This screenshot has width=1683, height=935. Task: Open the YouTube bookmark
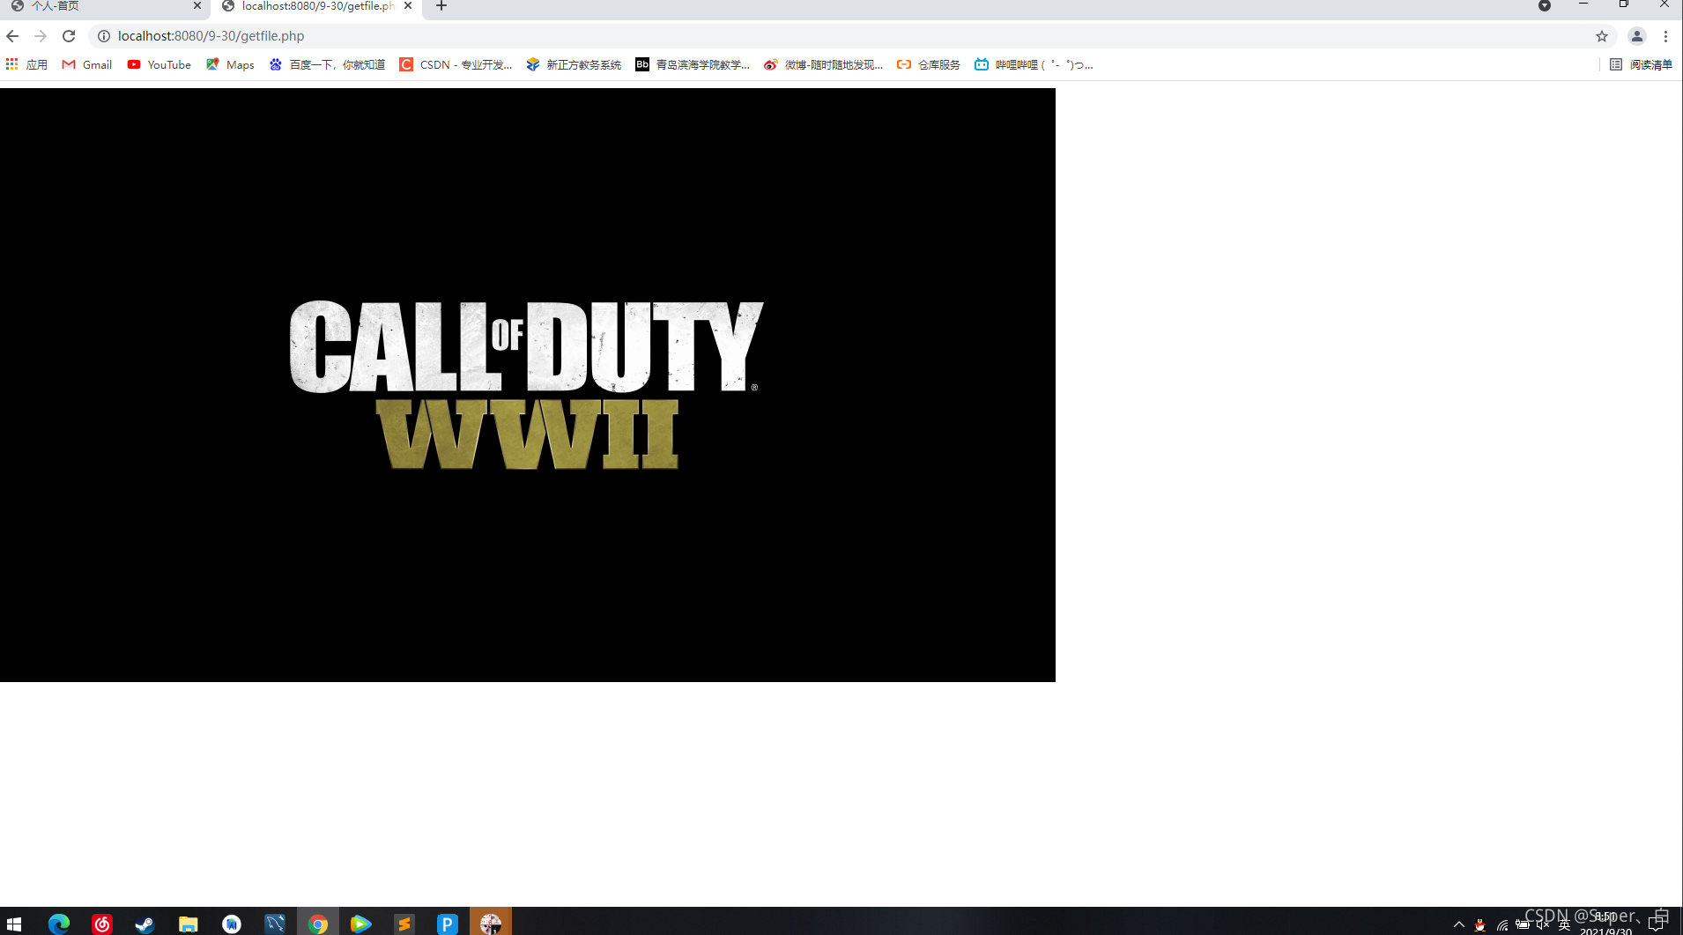159,64
